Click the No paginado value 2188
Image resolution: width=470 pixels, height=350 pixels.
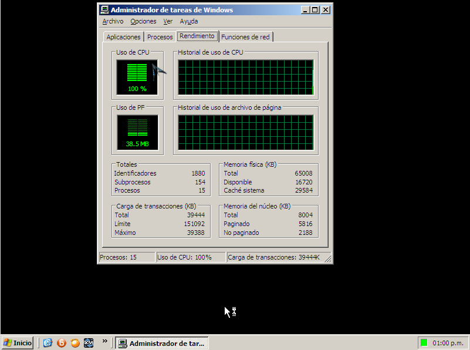(x=305, y=233)
